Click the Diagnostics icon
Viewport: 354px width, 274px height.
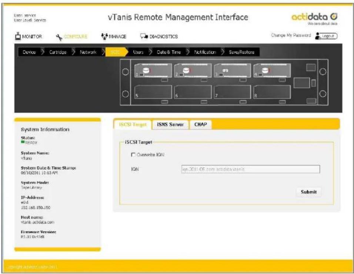(x=144, y=36)
